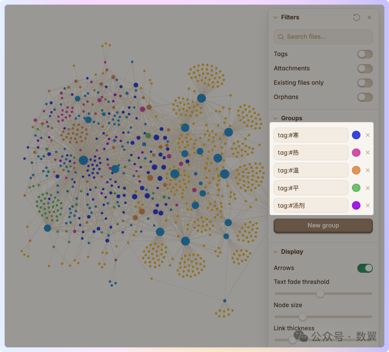
Task: Collapse the Filters section
Action: [x=276, y=17]
